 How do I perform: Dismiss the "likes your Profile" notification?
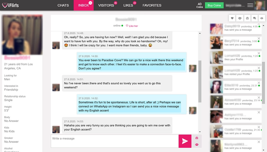click(x=259, y=53)
